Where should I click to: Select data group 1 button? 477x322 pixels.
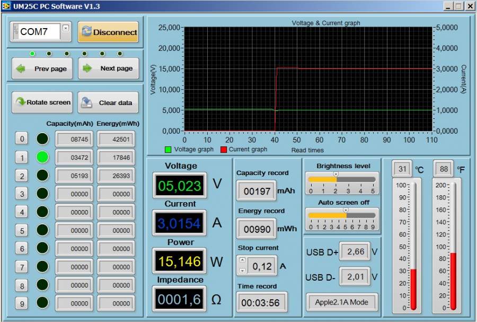point(22,158)
